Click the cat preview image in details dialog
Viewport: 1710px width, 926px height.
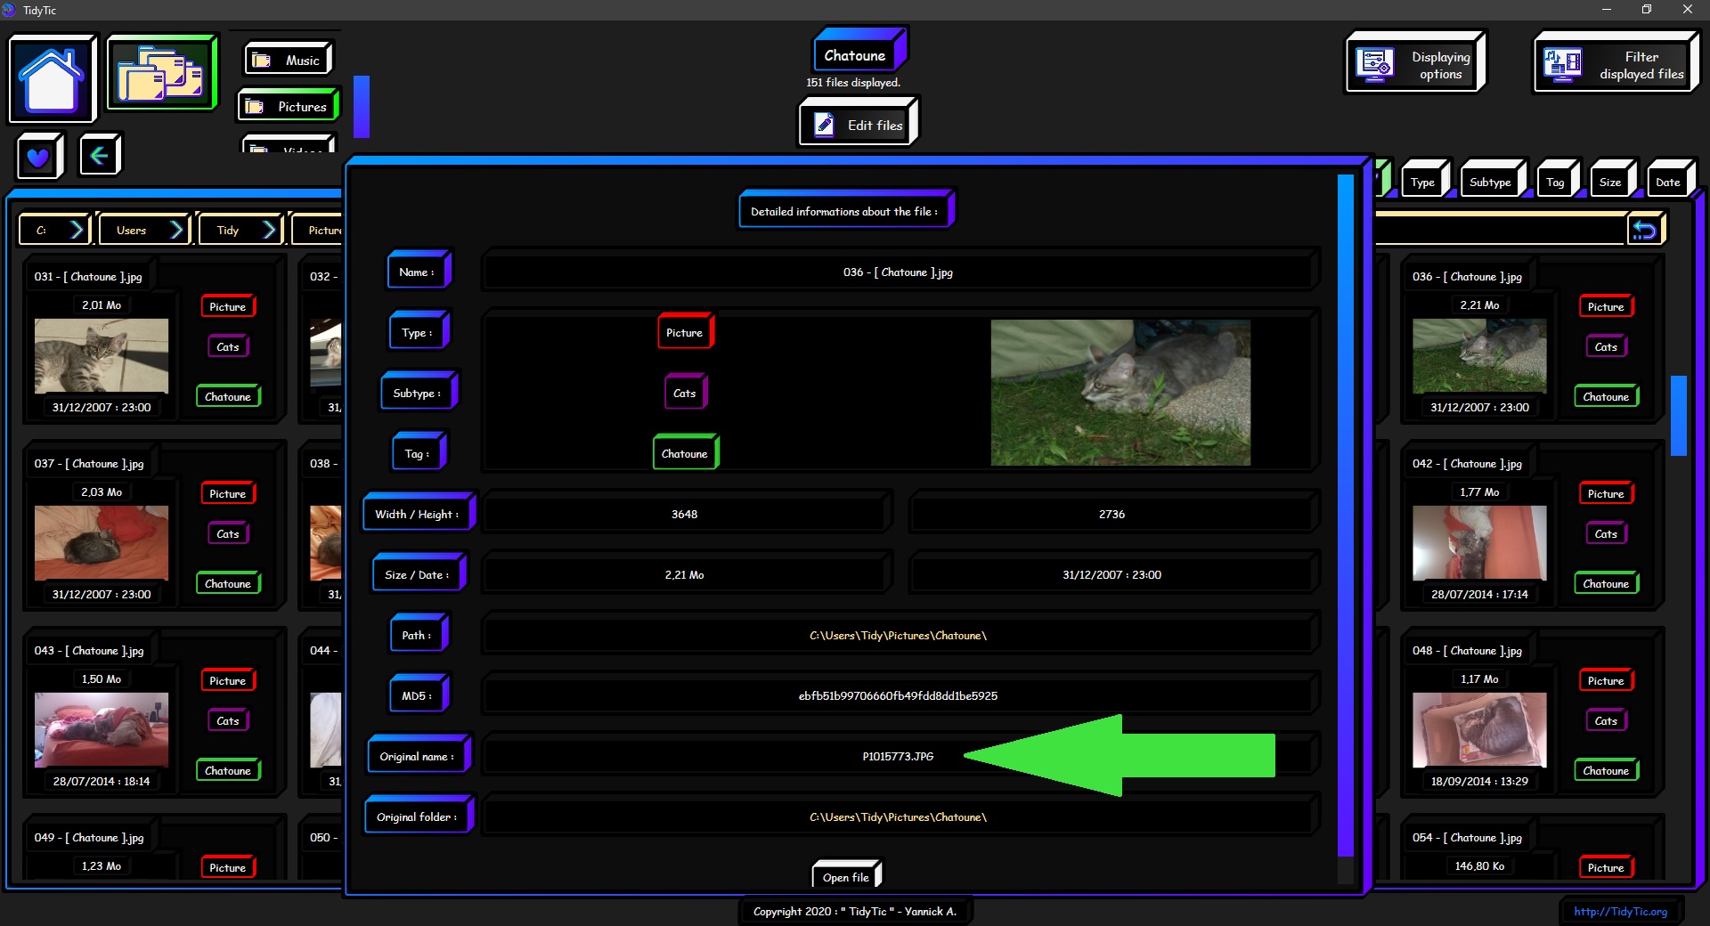pyautogui.click(x=1120, y=393)
